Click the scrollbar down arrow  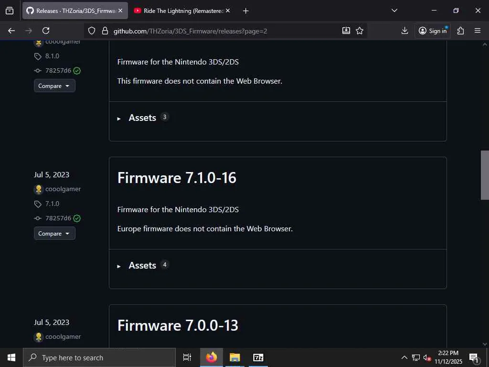(x=485, y=344)
